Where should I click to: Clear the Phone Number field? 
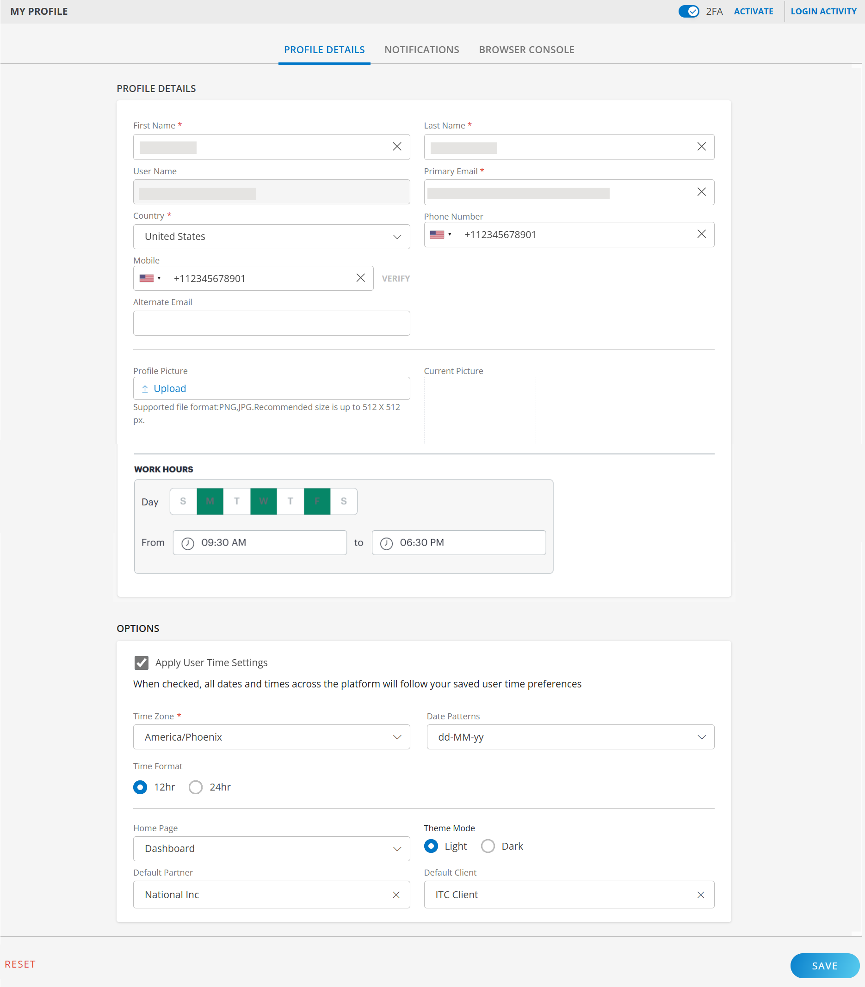coord(701,234)
